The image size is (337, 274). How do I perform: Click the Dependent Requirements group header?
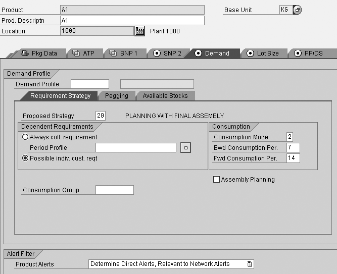pos(57,127)
